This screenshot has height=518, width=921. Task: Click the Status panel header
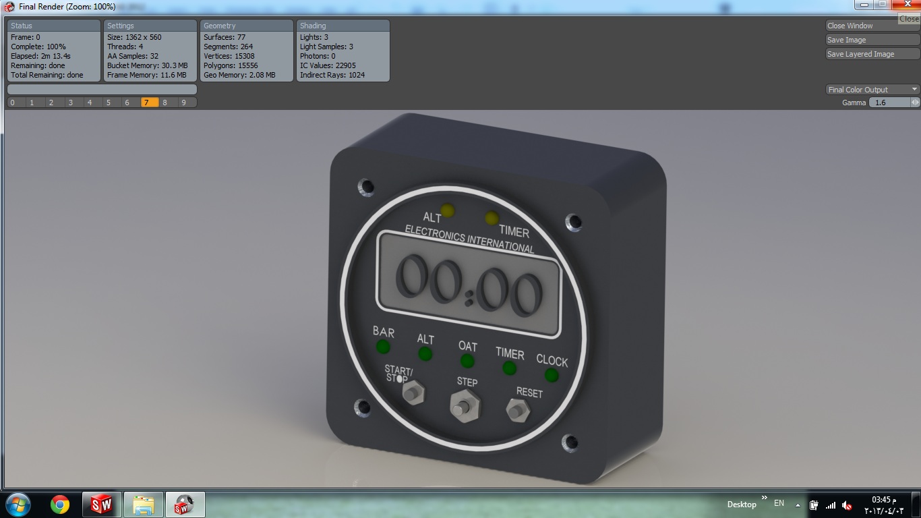pyautogui.click(x=54, y=26)
